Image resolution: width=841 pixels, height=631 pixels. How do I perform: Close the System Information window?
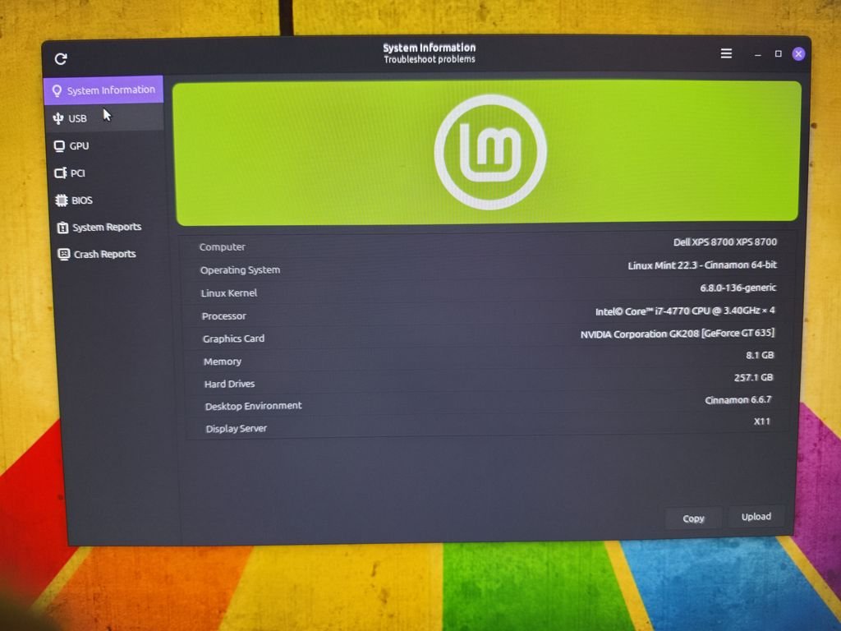point(798,53)
